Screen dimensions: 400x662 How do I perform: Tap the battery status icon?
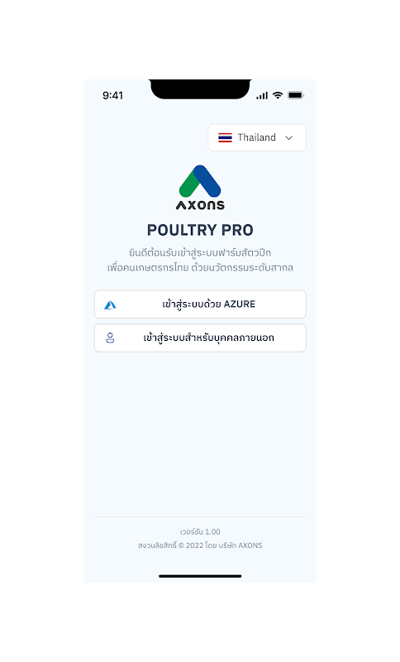[296, 95]
